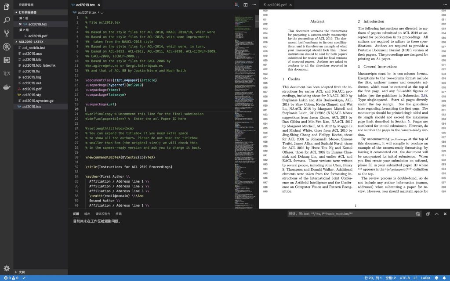
Task: Click the LaTeX view PDF search icon
Action: point(237,5)
